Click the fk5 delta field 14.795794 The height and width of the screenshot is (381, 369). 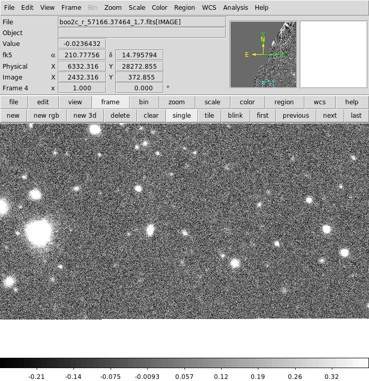tap(140, 55)
